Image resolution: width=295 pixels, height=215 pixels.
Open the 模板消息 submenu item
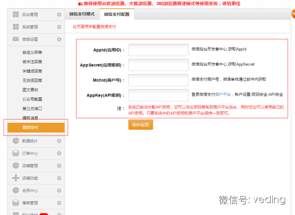pos(30,118)
